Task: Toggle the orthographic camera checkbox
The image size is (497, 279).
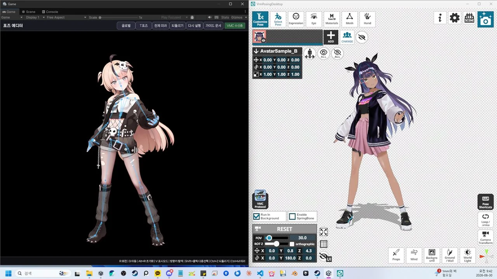Action: coord(292,244)
